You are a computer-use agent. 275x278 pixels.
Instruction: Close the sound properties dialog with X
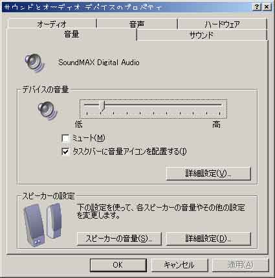click(267, 7)
